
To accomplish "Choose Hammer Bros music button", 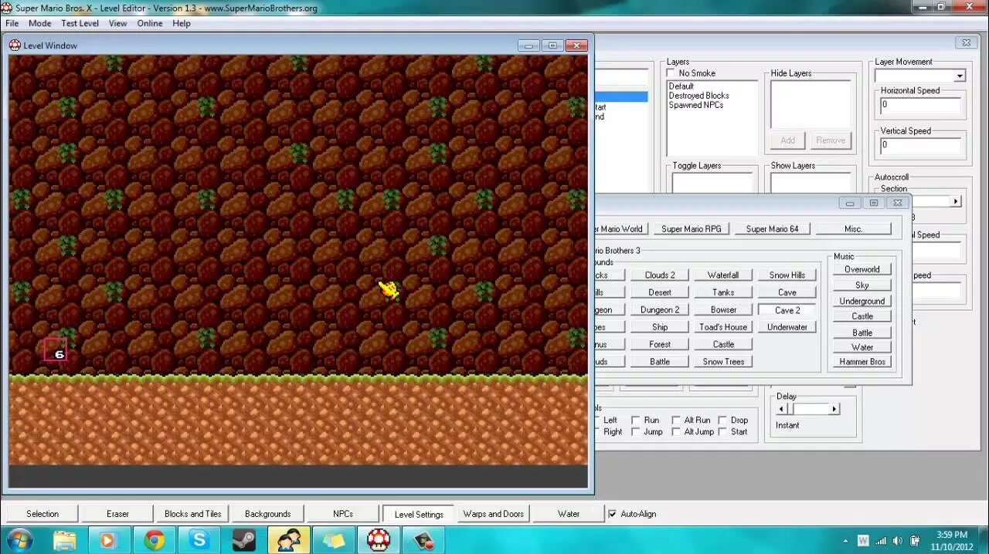I will (x=862, y=362).
